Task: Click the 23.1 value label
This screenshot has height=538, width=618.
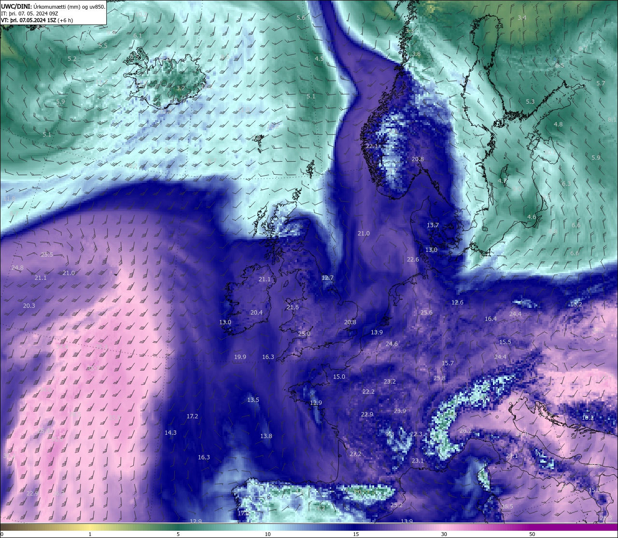Action: point(418,461)
